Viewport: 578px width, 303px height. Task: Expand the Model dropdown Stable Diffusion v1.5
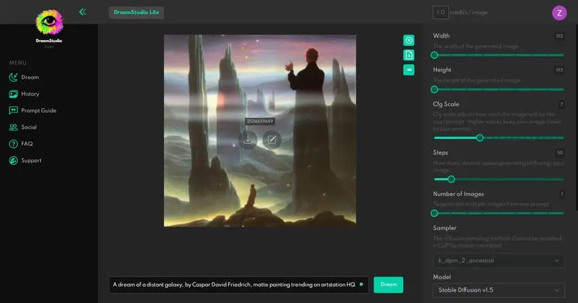[498, 291]
